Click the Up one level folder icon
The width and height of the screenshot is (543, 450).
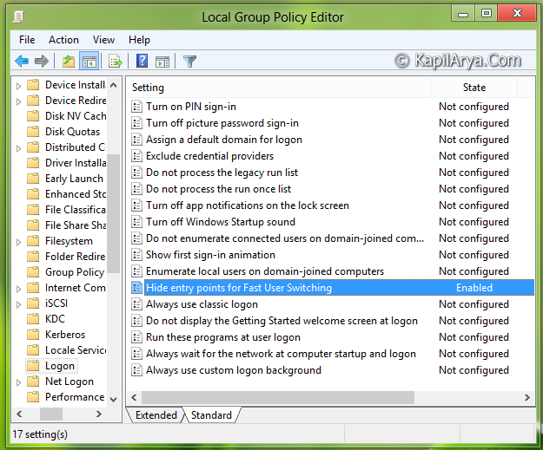(69, 61)
